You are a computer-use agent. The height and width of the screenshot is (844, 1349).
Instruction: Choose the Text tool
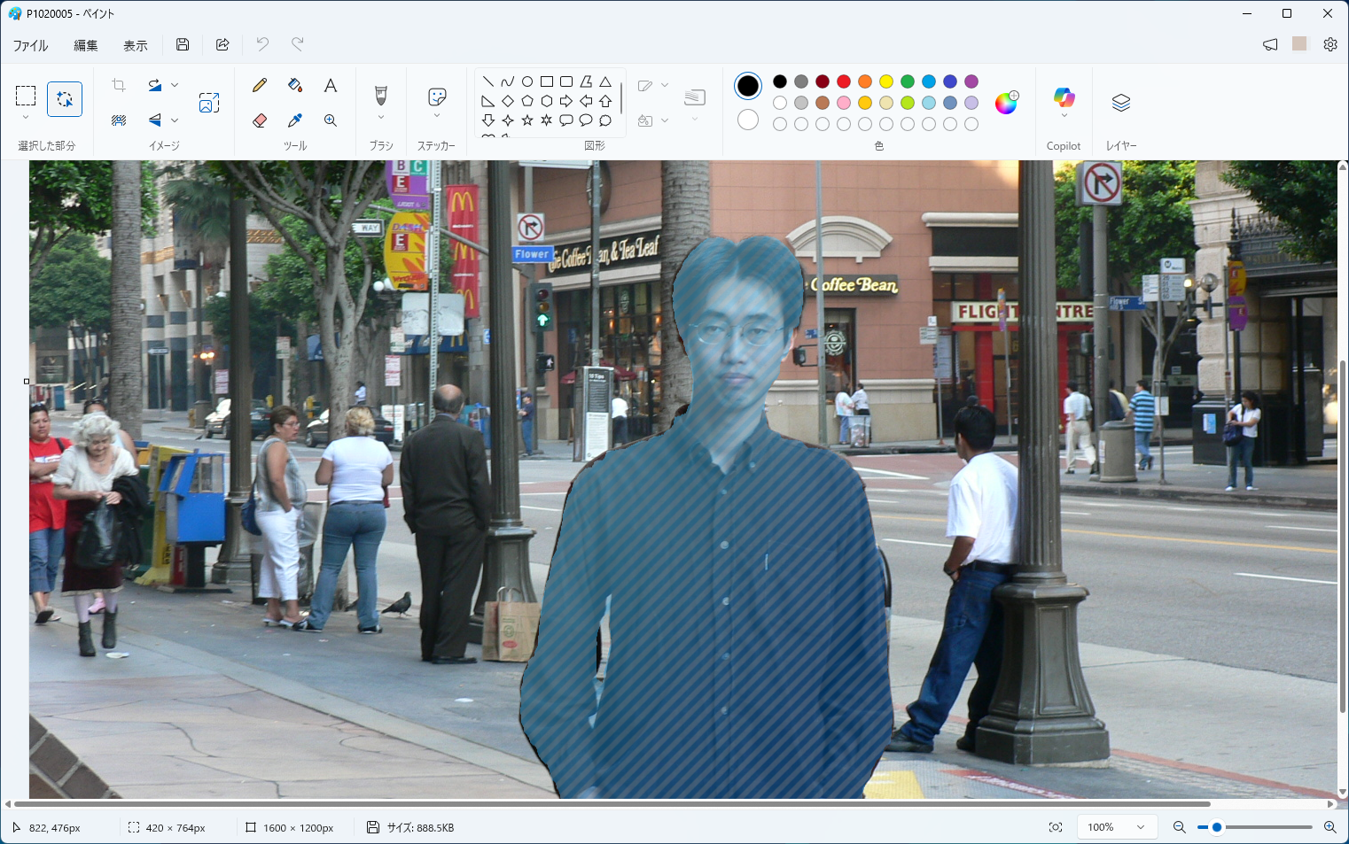tap(331, 85)
